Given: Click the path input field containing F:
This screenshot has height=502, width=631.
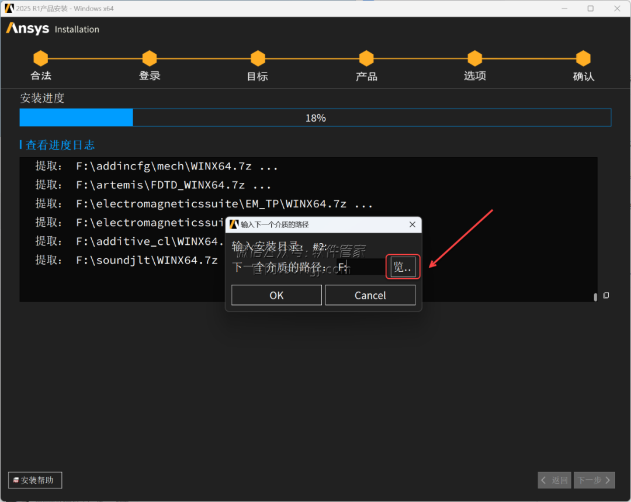Looking at the screenshot, I should [x=361, y=267].
